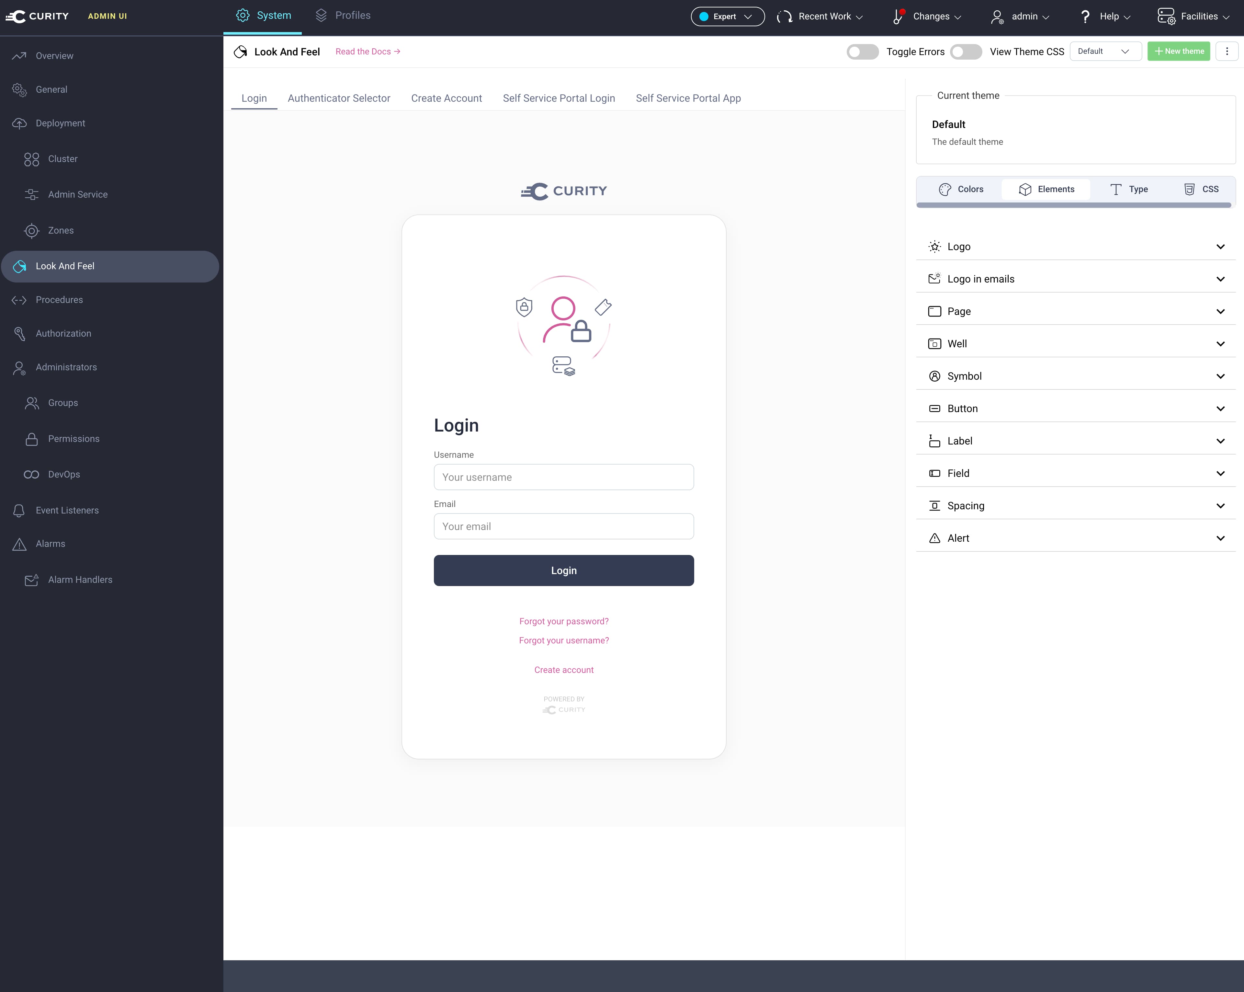Open the Changes icon with red dot
This screenshot has height=992, width=1244.
coord(899,16)
